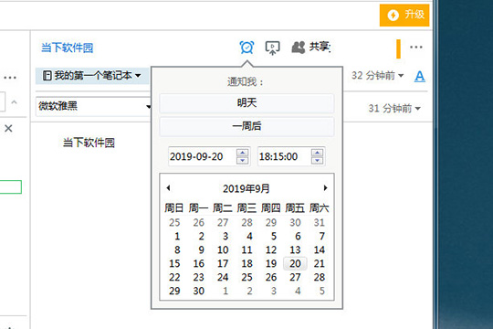The image size is (493, 329).
Task: Select August 25 in the calendar
Action: pos(174,223)
